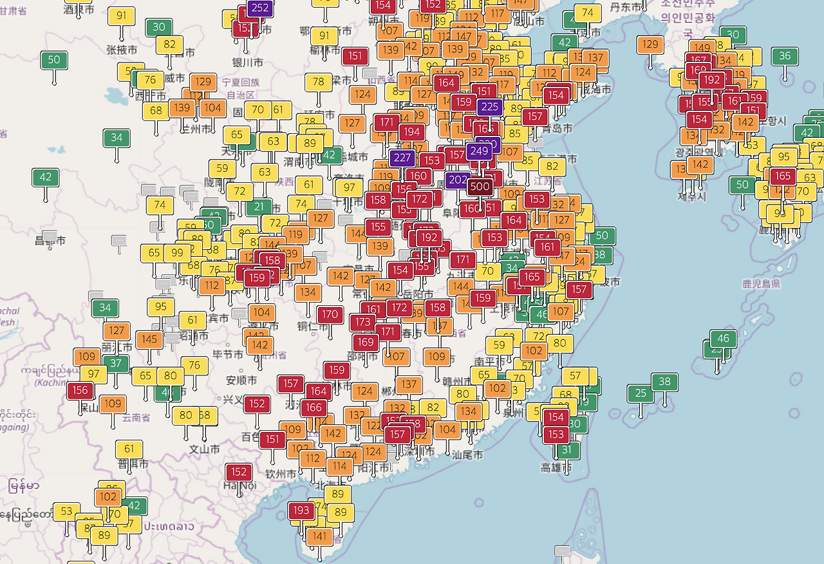Click the yellow 91 marker near Jiuquan
This screenshot has width=824, height=564.
[x=122, y=15]
